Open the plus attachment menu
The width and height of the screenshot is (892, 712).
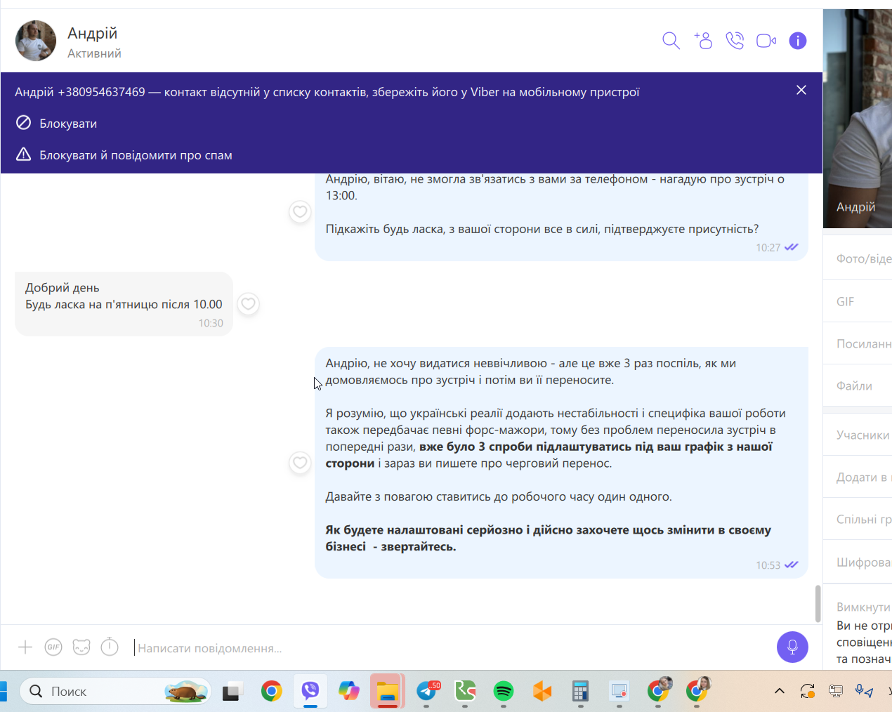tap(25, 647)
